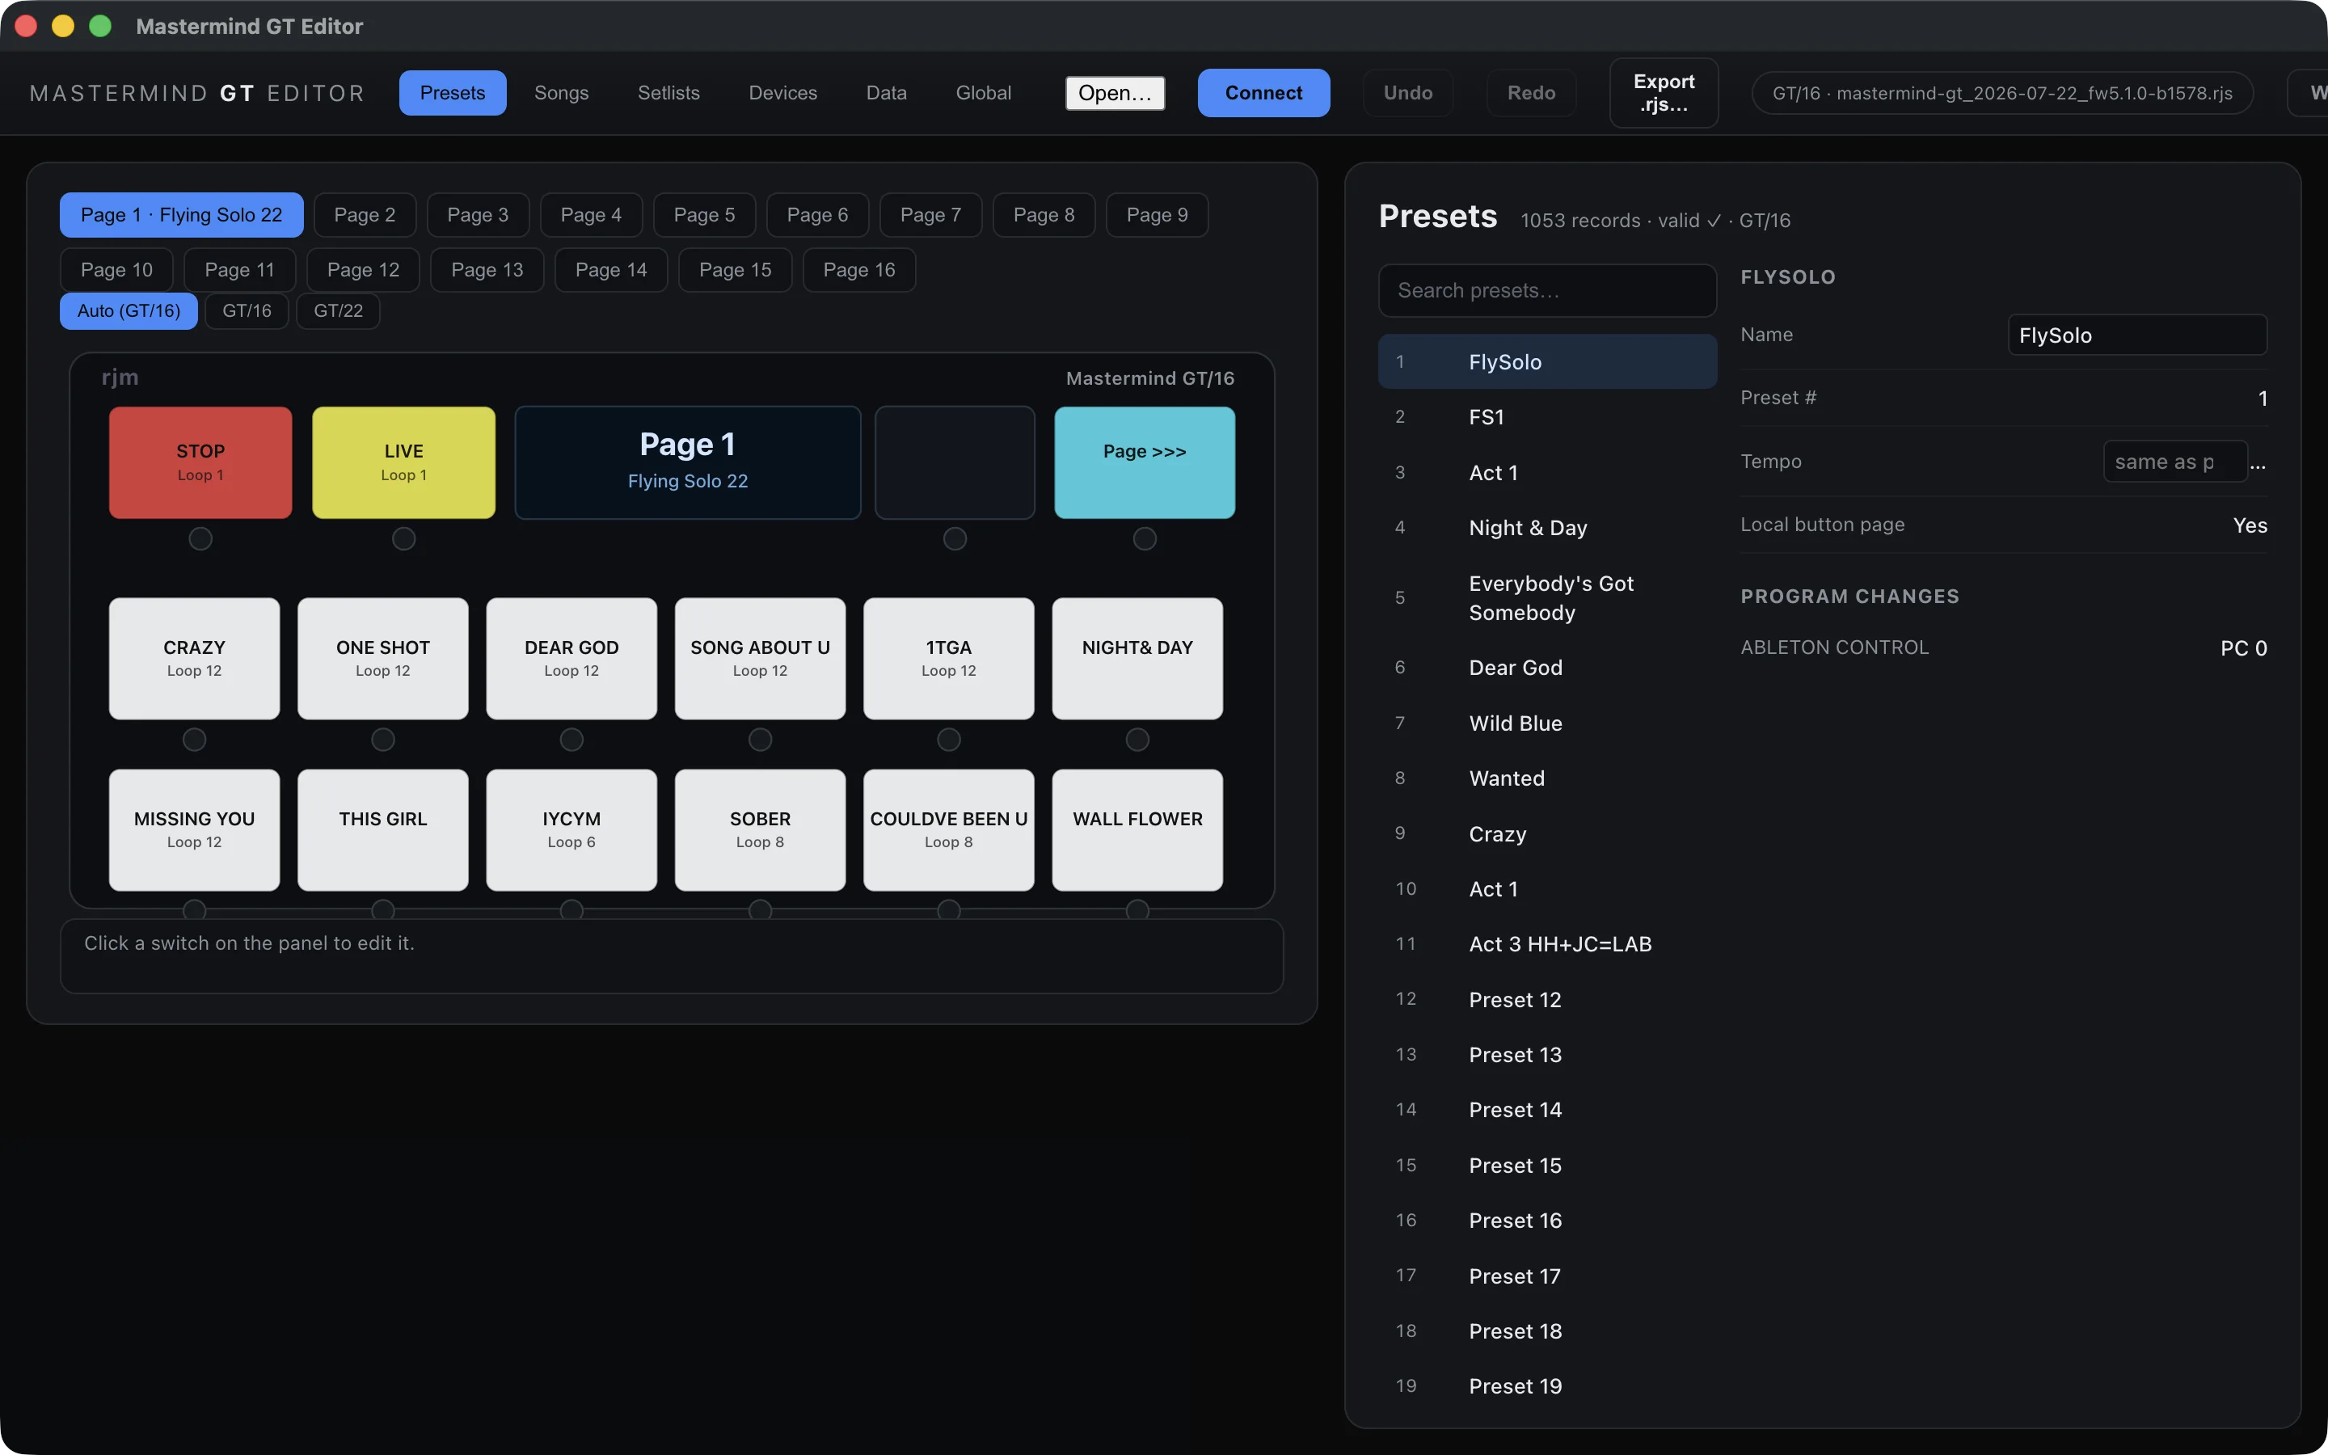Switch to Page 12

pos(363,269)
